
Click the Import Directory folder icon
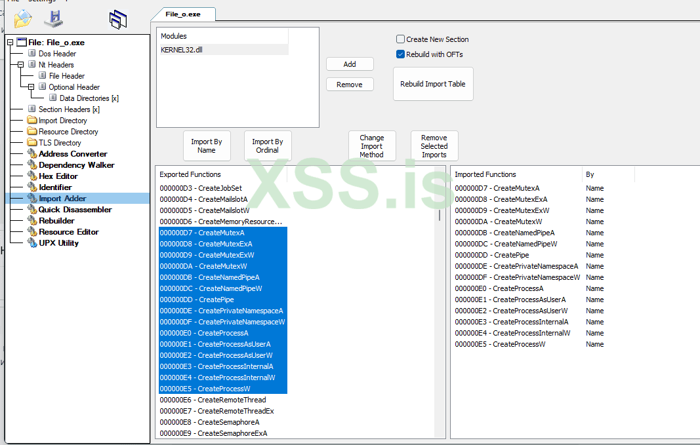point(31,120)
